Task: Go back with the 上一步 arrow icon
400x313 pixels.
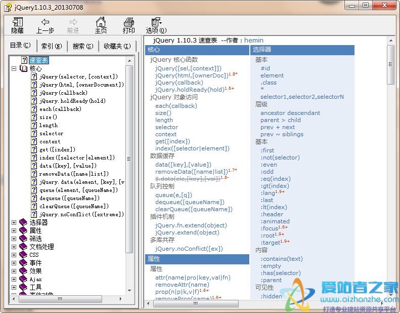Action: pos(45,22)
